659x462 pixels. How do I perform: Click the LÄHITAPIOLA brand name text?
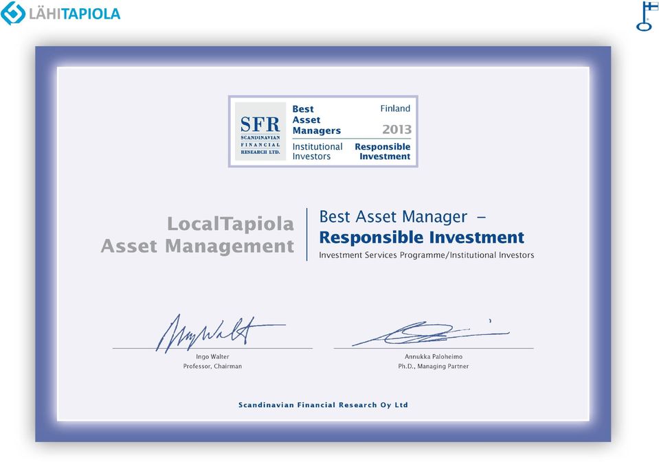click(74, 14)
